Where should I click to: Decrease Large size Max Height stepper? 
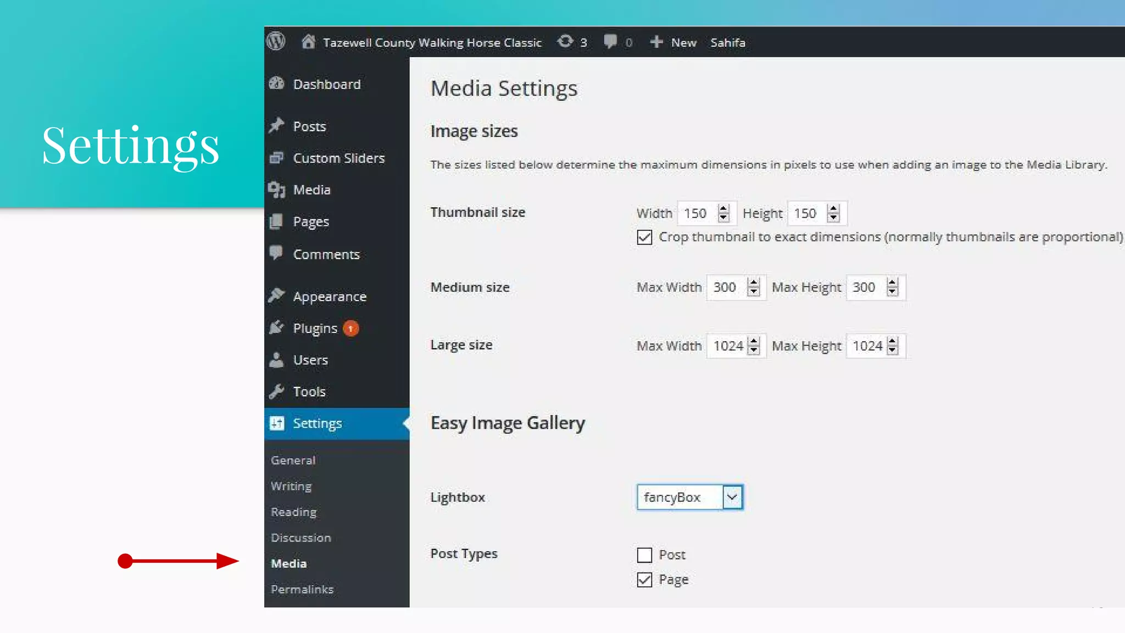(893, 351)
